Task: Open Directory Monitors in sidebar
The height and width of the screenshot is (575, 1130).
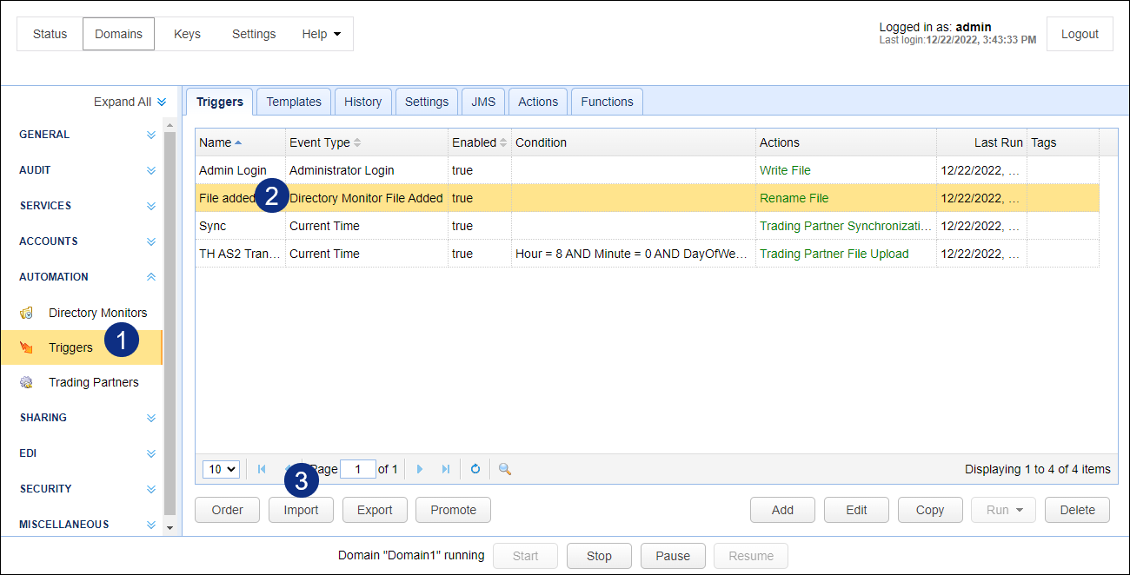Action: (82, 313)
